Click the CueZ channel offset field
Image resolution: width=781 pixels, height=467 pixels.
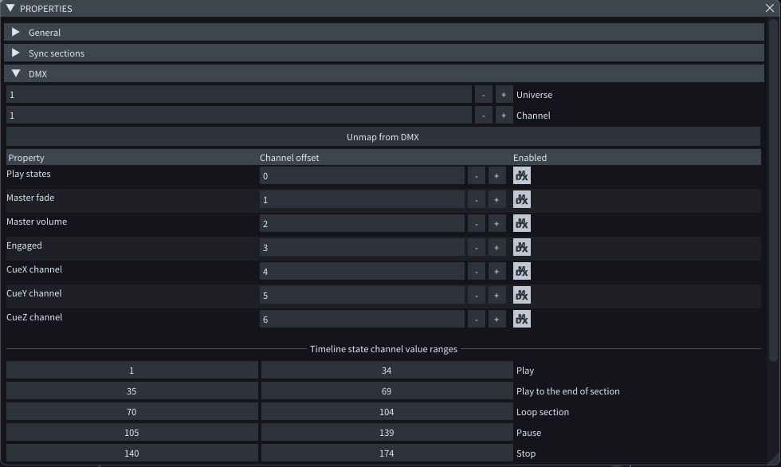point(362,320)
